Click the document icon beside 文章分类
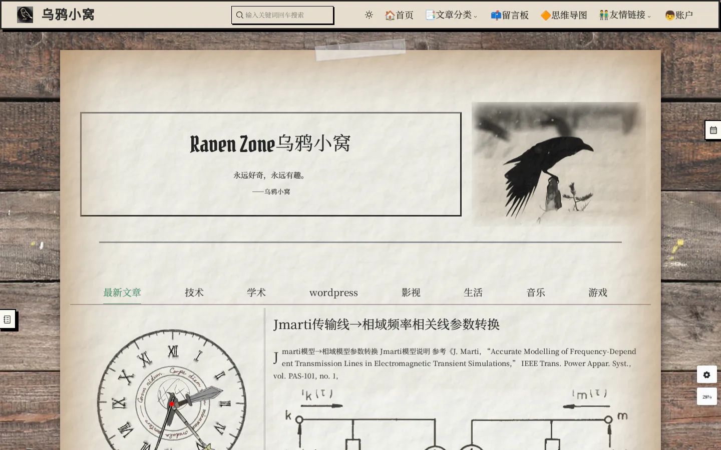This screenshot has width=721, height=450. click(430, 15)
